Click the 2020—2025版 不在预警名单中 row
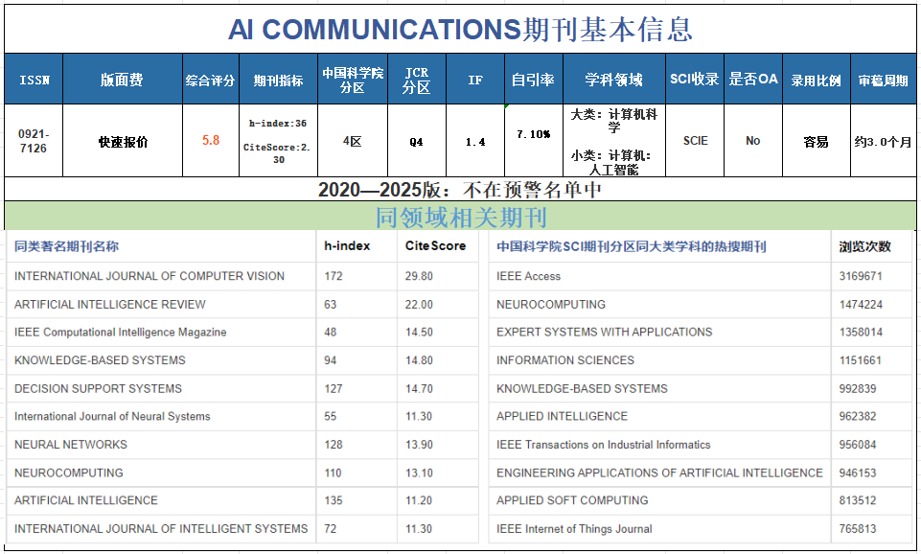The height and width of the screenshot is (554, 921). (x=460, y=189)
